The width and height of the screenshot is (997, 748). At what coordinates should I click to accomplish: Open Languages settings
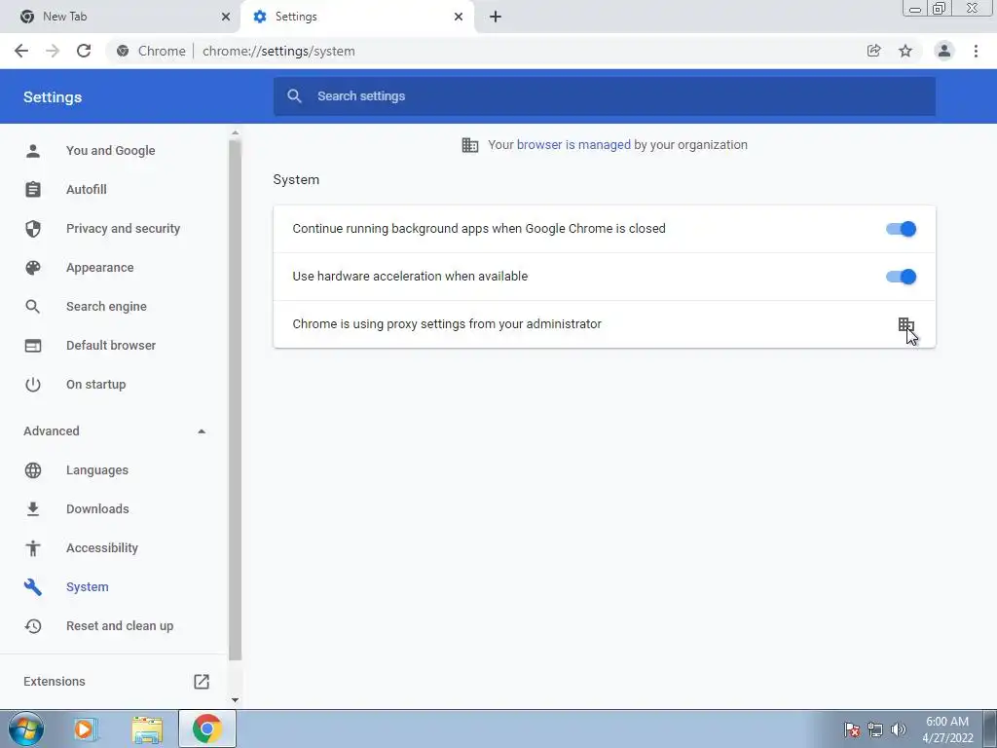click(97, 470)
